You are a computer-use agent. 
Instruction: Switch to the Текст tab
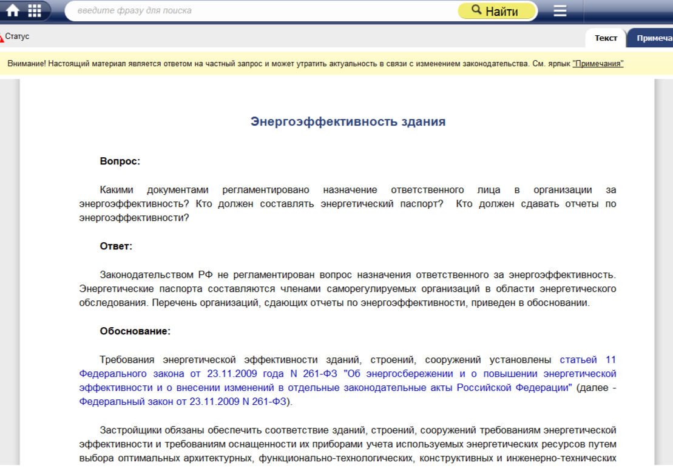(x=606, y=38)
